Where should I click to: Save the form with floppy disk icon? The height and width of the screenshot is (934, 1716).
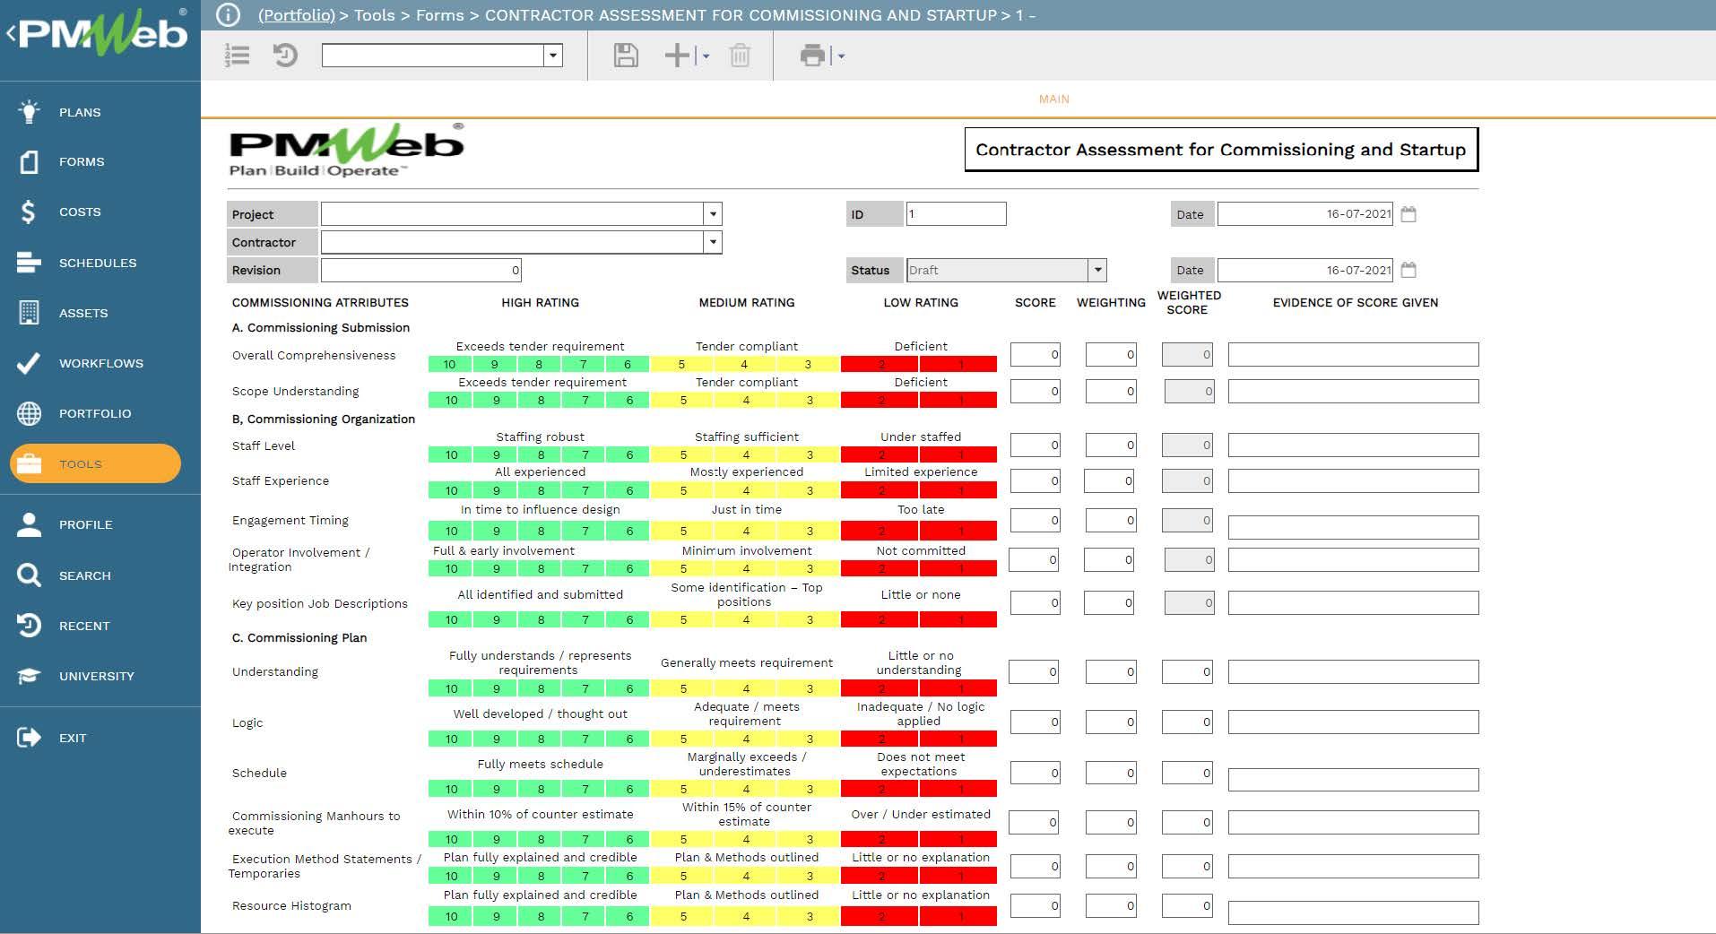pos(626,56)
